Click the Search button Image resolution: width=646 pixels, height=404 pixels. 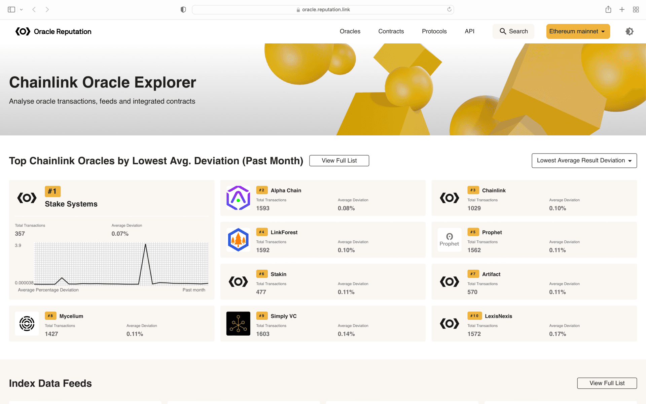tap(513, 31)
